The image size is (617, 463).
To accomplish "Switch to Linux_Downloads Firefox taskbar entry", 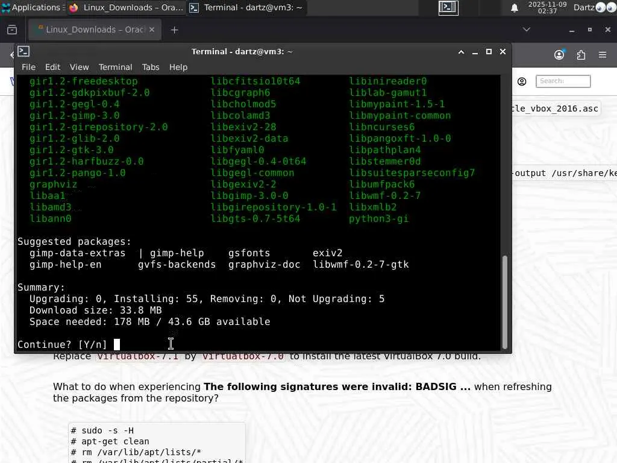I will pyautogui.click(x=126, y=7).
